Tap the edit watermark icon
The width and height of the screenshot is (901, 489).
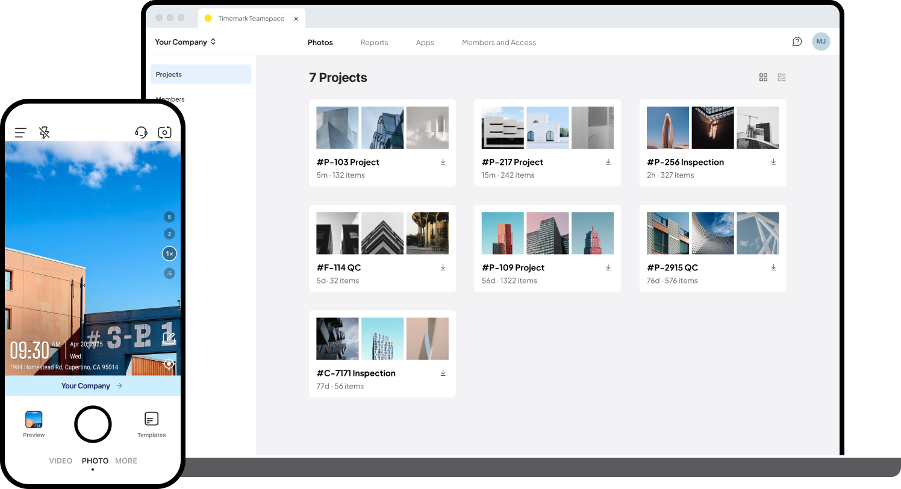(x=169, y=338)
